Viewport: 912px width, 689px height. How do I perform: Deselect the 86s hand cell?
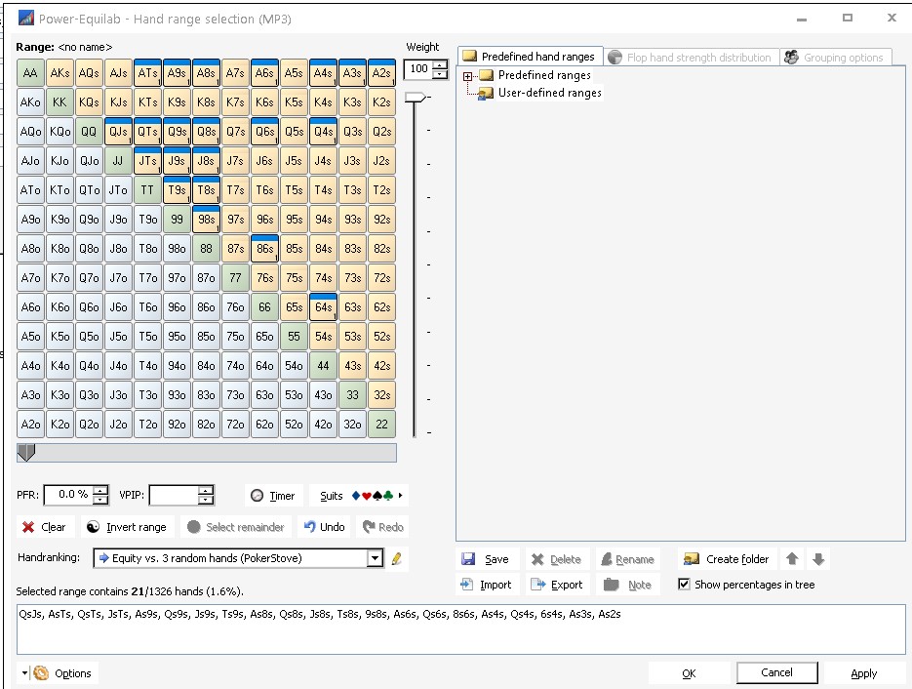click(x=264, y=249)
